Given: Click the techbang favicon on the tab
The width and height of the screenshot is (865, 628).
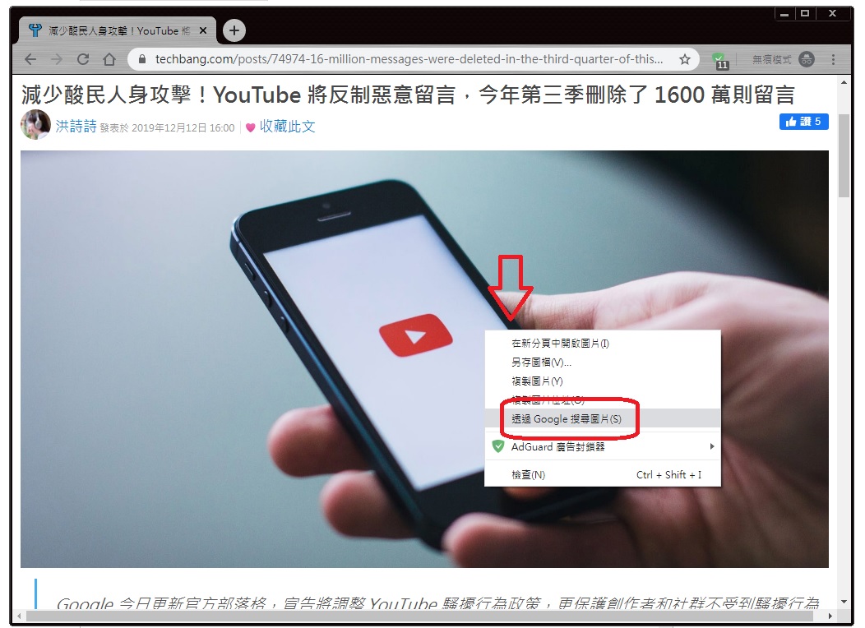Looking at the screenshot, I should coord(35,30).
